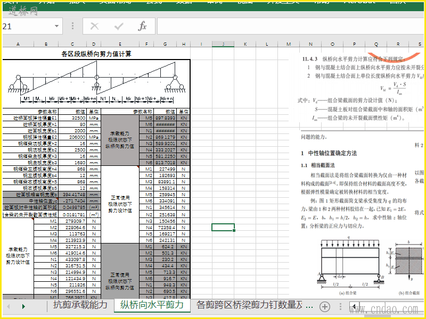Click the cell showing 897.8393
This screenshot has height=319, width=426.
[165, 118]
